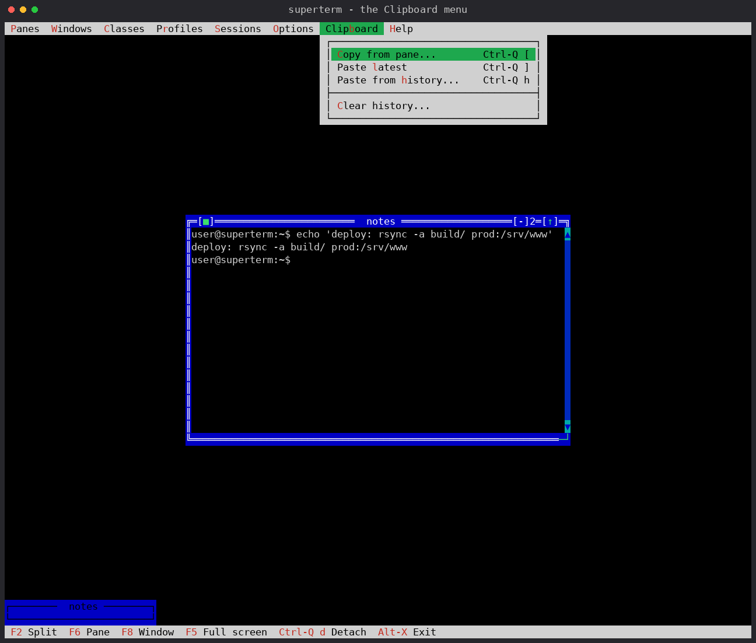Click the echo 'deploy: rsync...' command line
Viewport: 756px width, 643px height.
[x=372, y=235]
